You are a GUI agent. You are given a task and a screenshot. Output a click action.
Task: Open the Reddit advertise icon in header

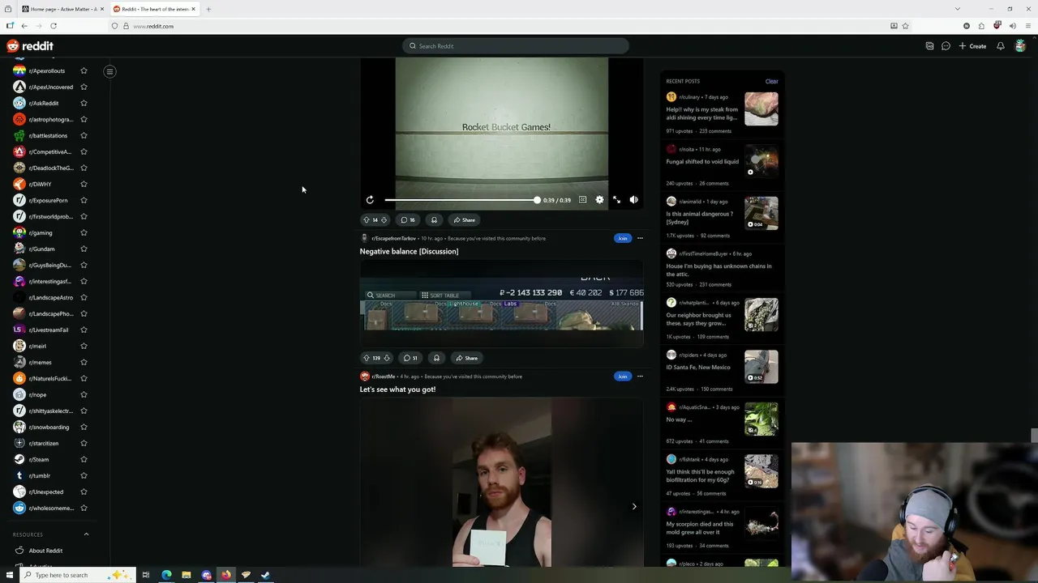[929, 46]
